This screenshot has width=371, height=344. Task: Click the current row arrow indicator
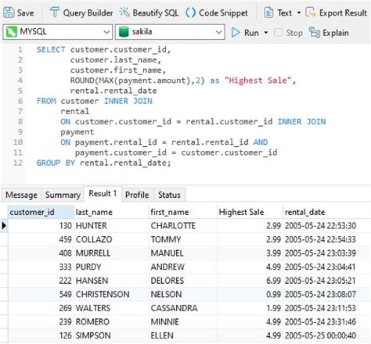pos(4,226)
